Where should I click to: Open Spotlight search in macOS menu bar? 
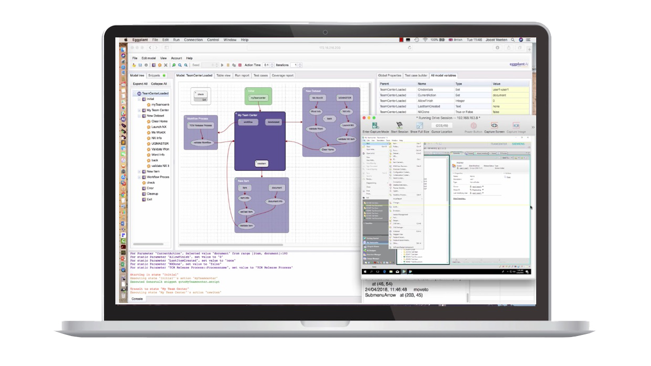click(x=512, y=39)
